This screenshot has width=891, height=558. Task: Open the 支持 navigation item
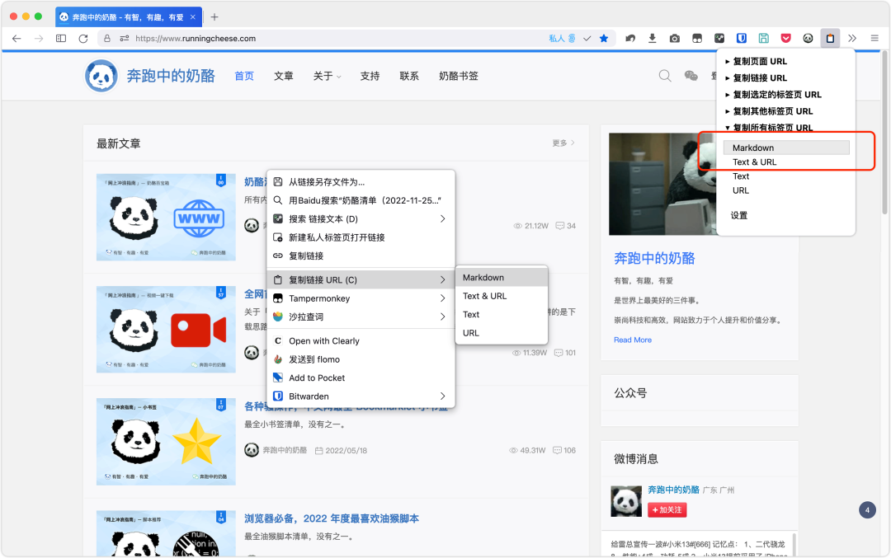click(370, 76)
